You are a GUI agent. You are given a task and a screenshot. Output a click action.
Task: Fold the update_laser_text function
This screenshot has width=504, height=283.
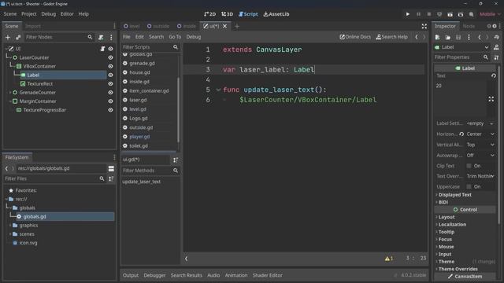[218, 90]
